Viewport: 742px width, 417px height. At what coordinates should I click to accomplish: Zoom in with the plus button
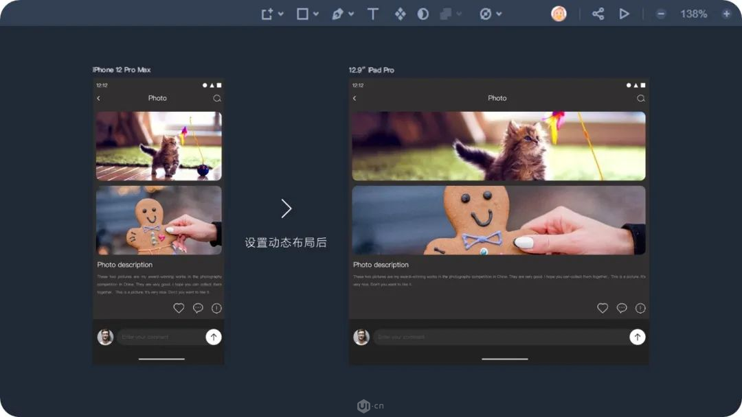coord(726,14)
